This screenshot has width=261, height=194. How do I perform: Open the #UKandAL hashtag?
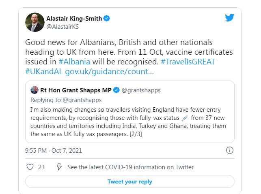click(44, 71)
